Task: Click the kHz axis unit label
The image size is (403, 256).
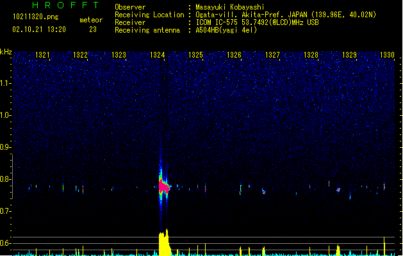Action: (x=6, y=52)
